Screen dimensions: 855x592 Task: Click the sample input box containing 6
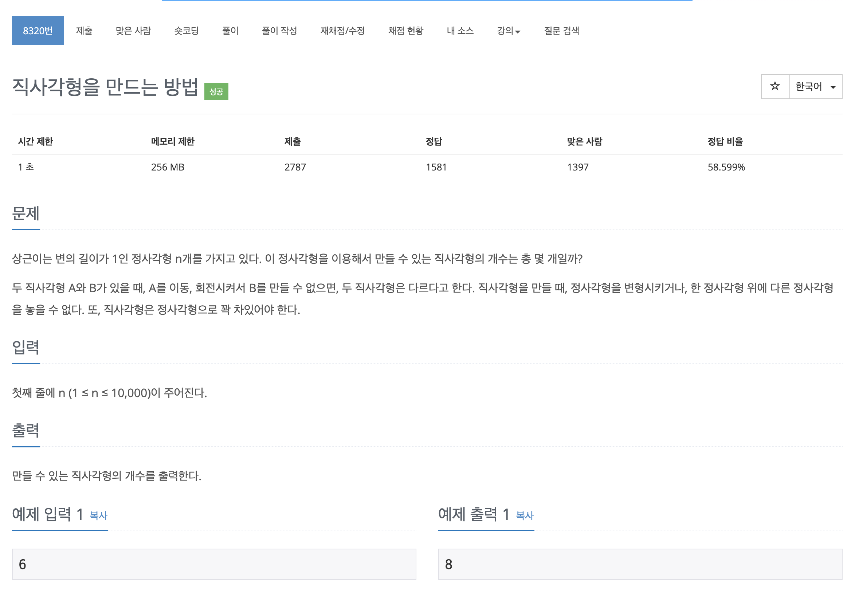pos(213,564)
